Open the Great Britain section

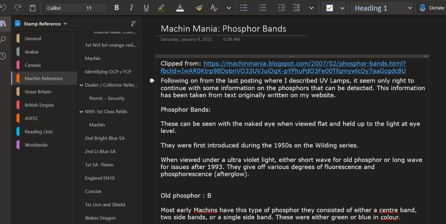click(x=38, y=92)
